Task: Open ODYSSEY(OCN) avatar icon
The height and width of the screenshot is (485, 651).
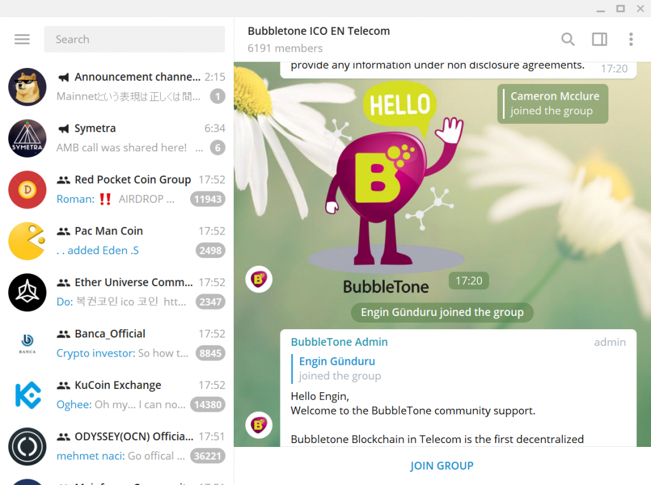Action: click(27, 446)
